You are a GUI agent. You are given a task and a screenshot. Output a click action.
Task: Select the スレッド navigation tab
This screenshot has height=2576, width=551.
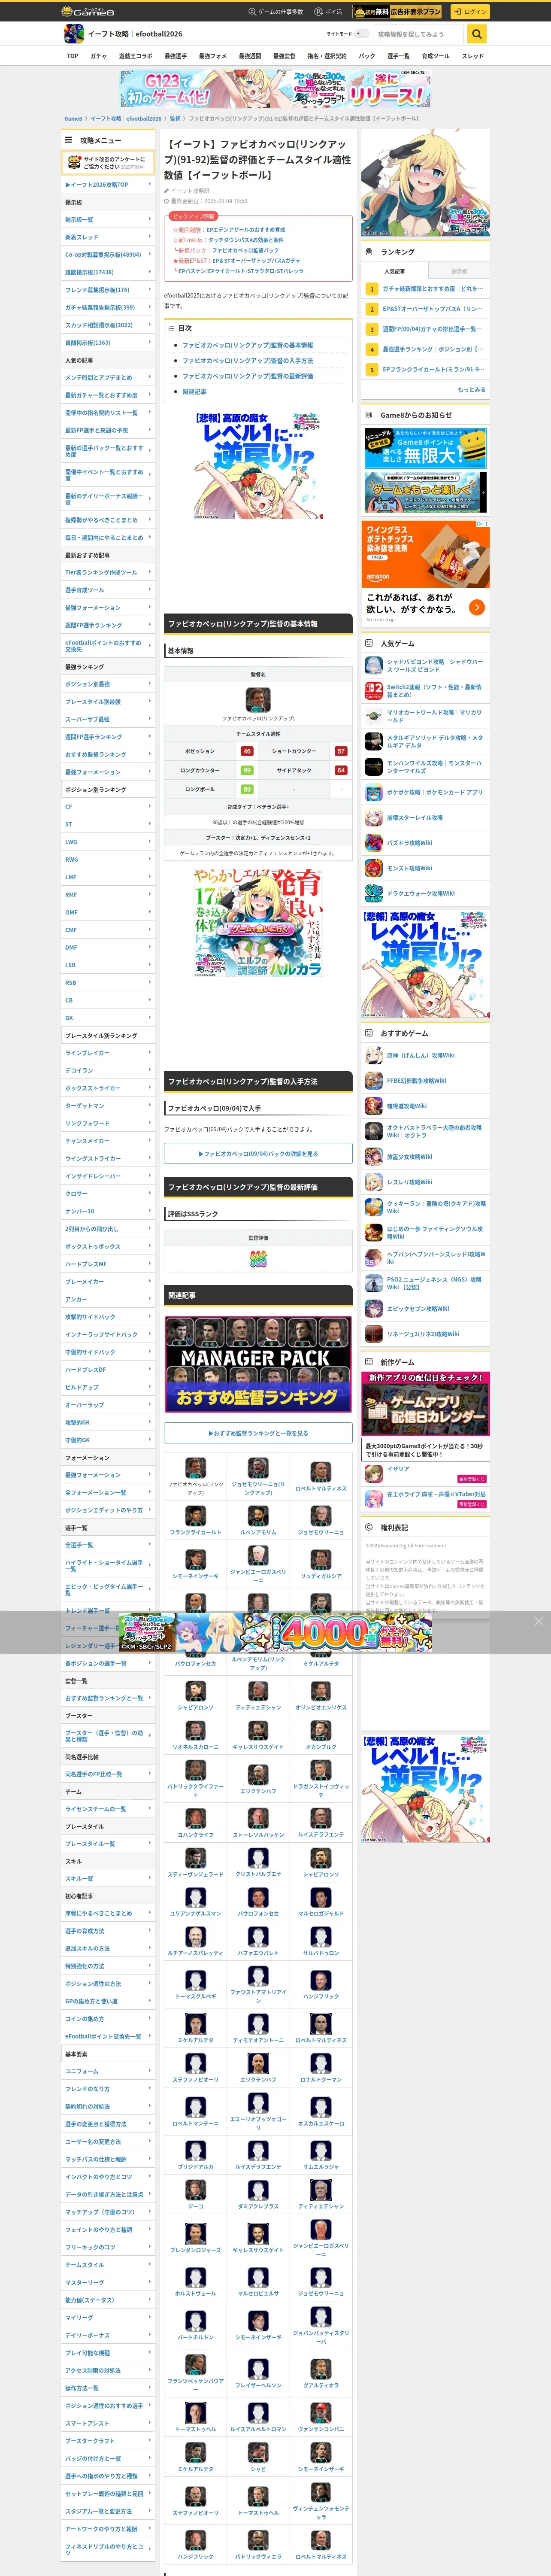472,56
